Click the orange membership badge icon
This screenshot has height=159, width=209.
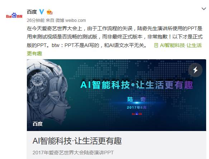[x=49, y=12]
